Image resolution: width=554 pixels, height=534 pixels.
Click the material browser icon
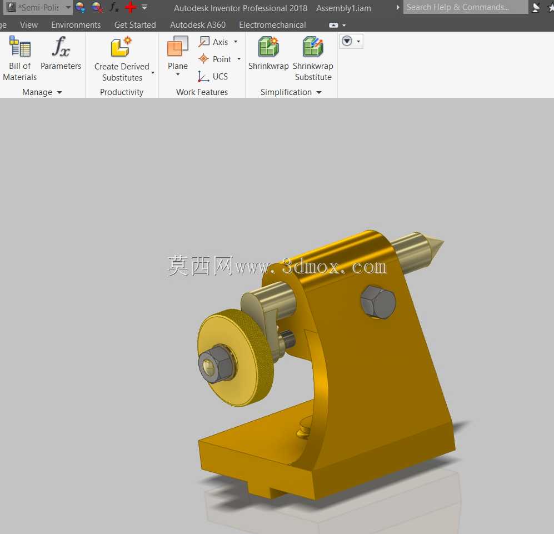[11, 7]
